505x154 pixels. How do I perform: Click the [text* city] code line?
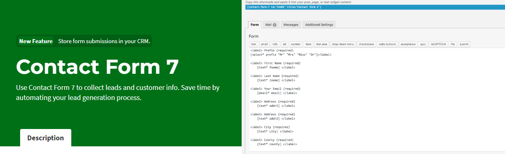(275, 131)
